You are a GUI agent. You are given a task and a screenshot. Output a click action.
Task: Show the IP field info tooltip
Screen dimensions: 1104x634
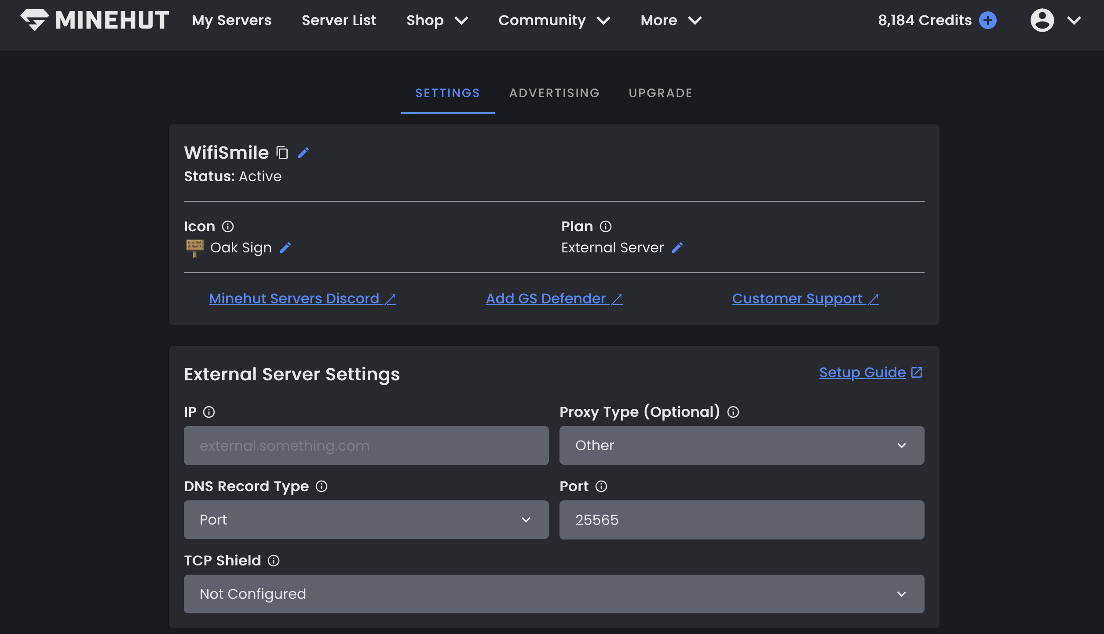tap(209, 412)
